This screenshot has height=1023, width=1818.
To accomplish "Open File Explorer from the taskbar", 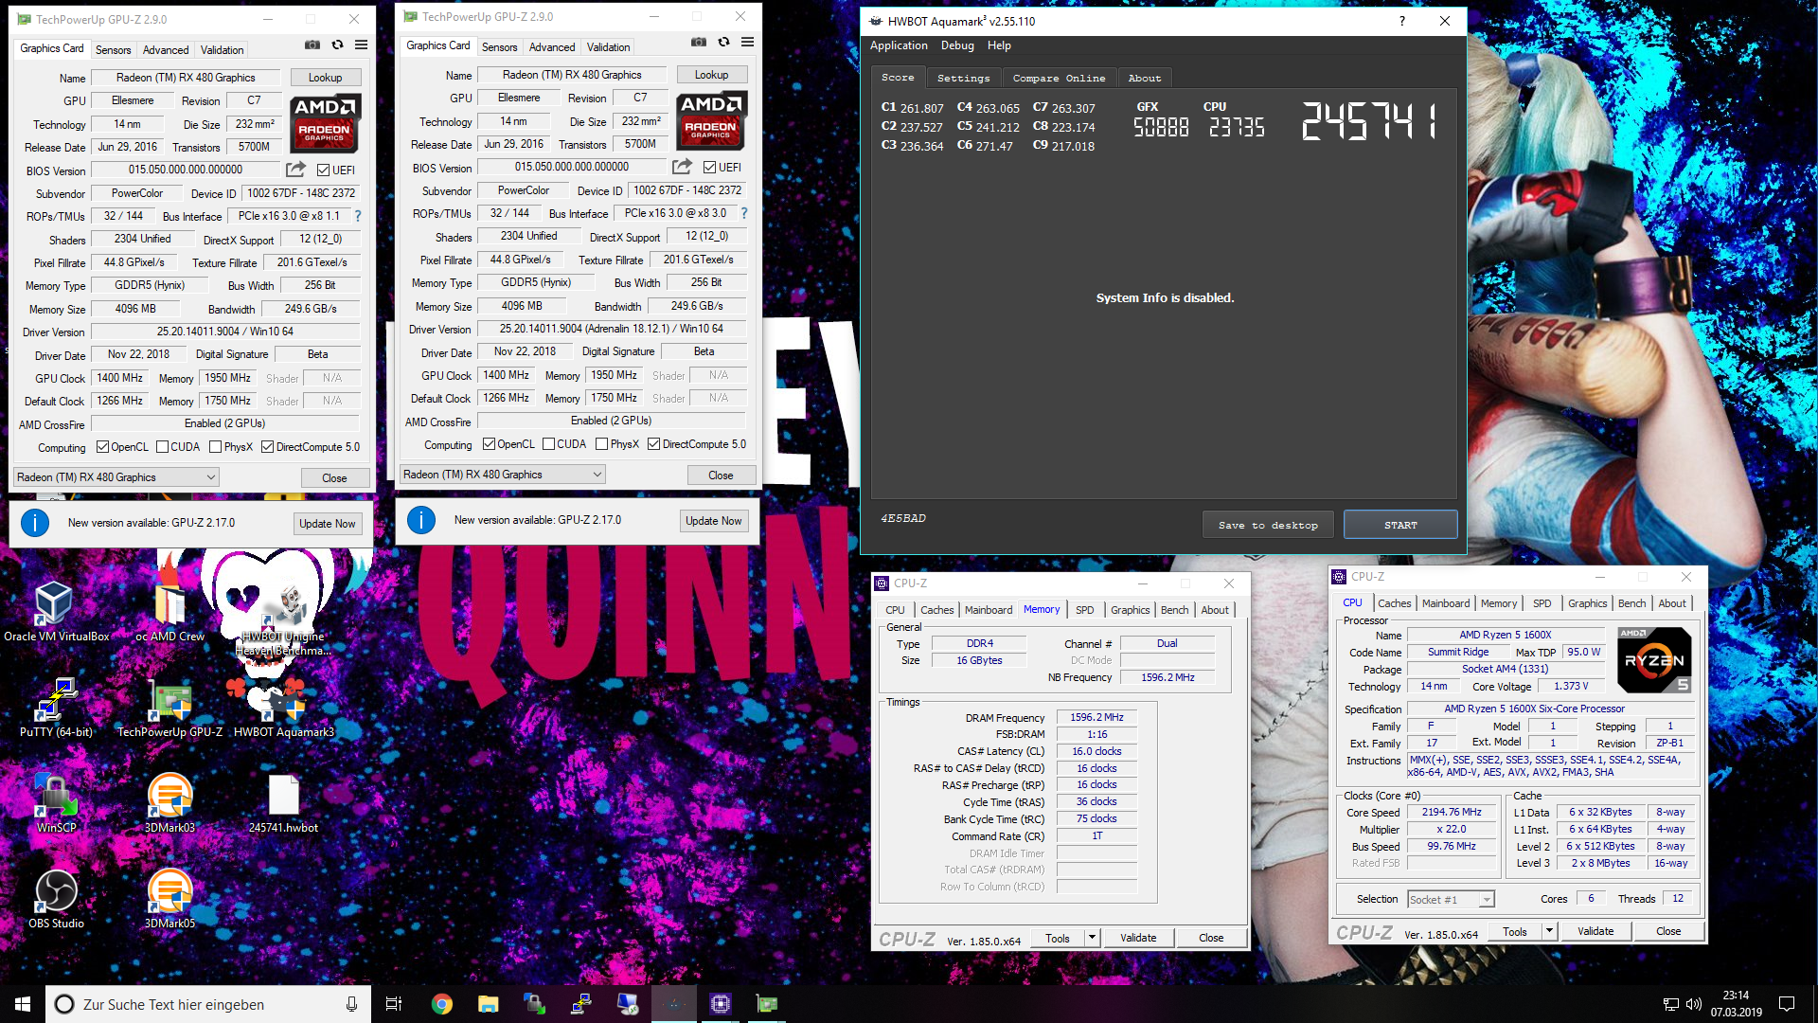I will 488,1004.
